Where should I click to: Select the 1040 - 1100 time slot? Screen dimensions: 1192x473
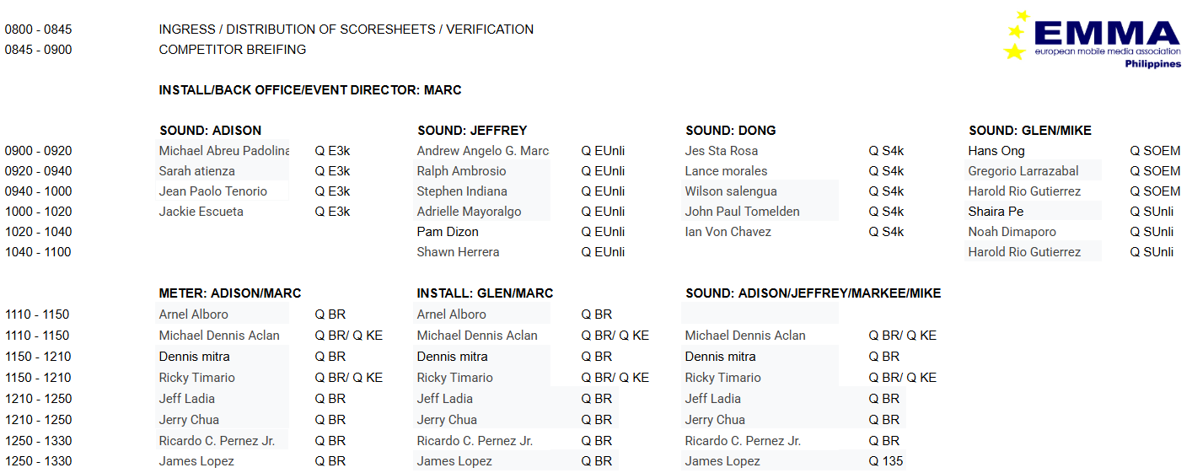pos(39,252)
